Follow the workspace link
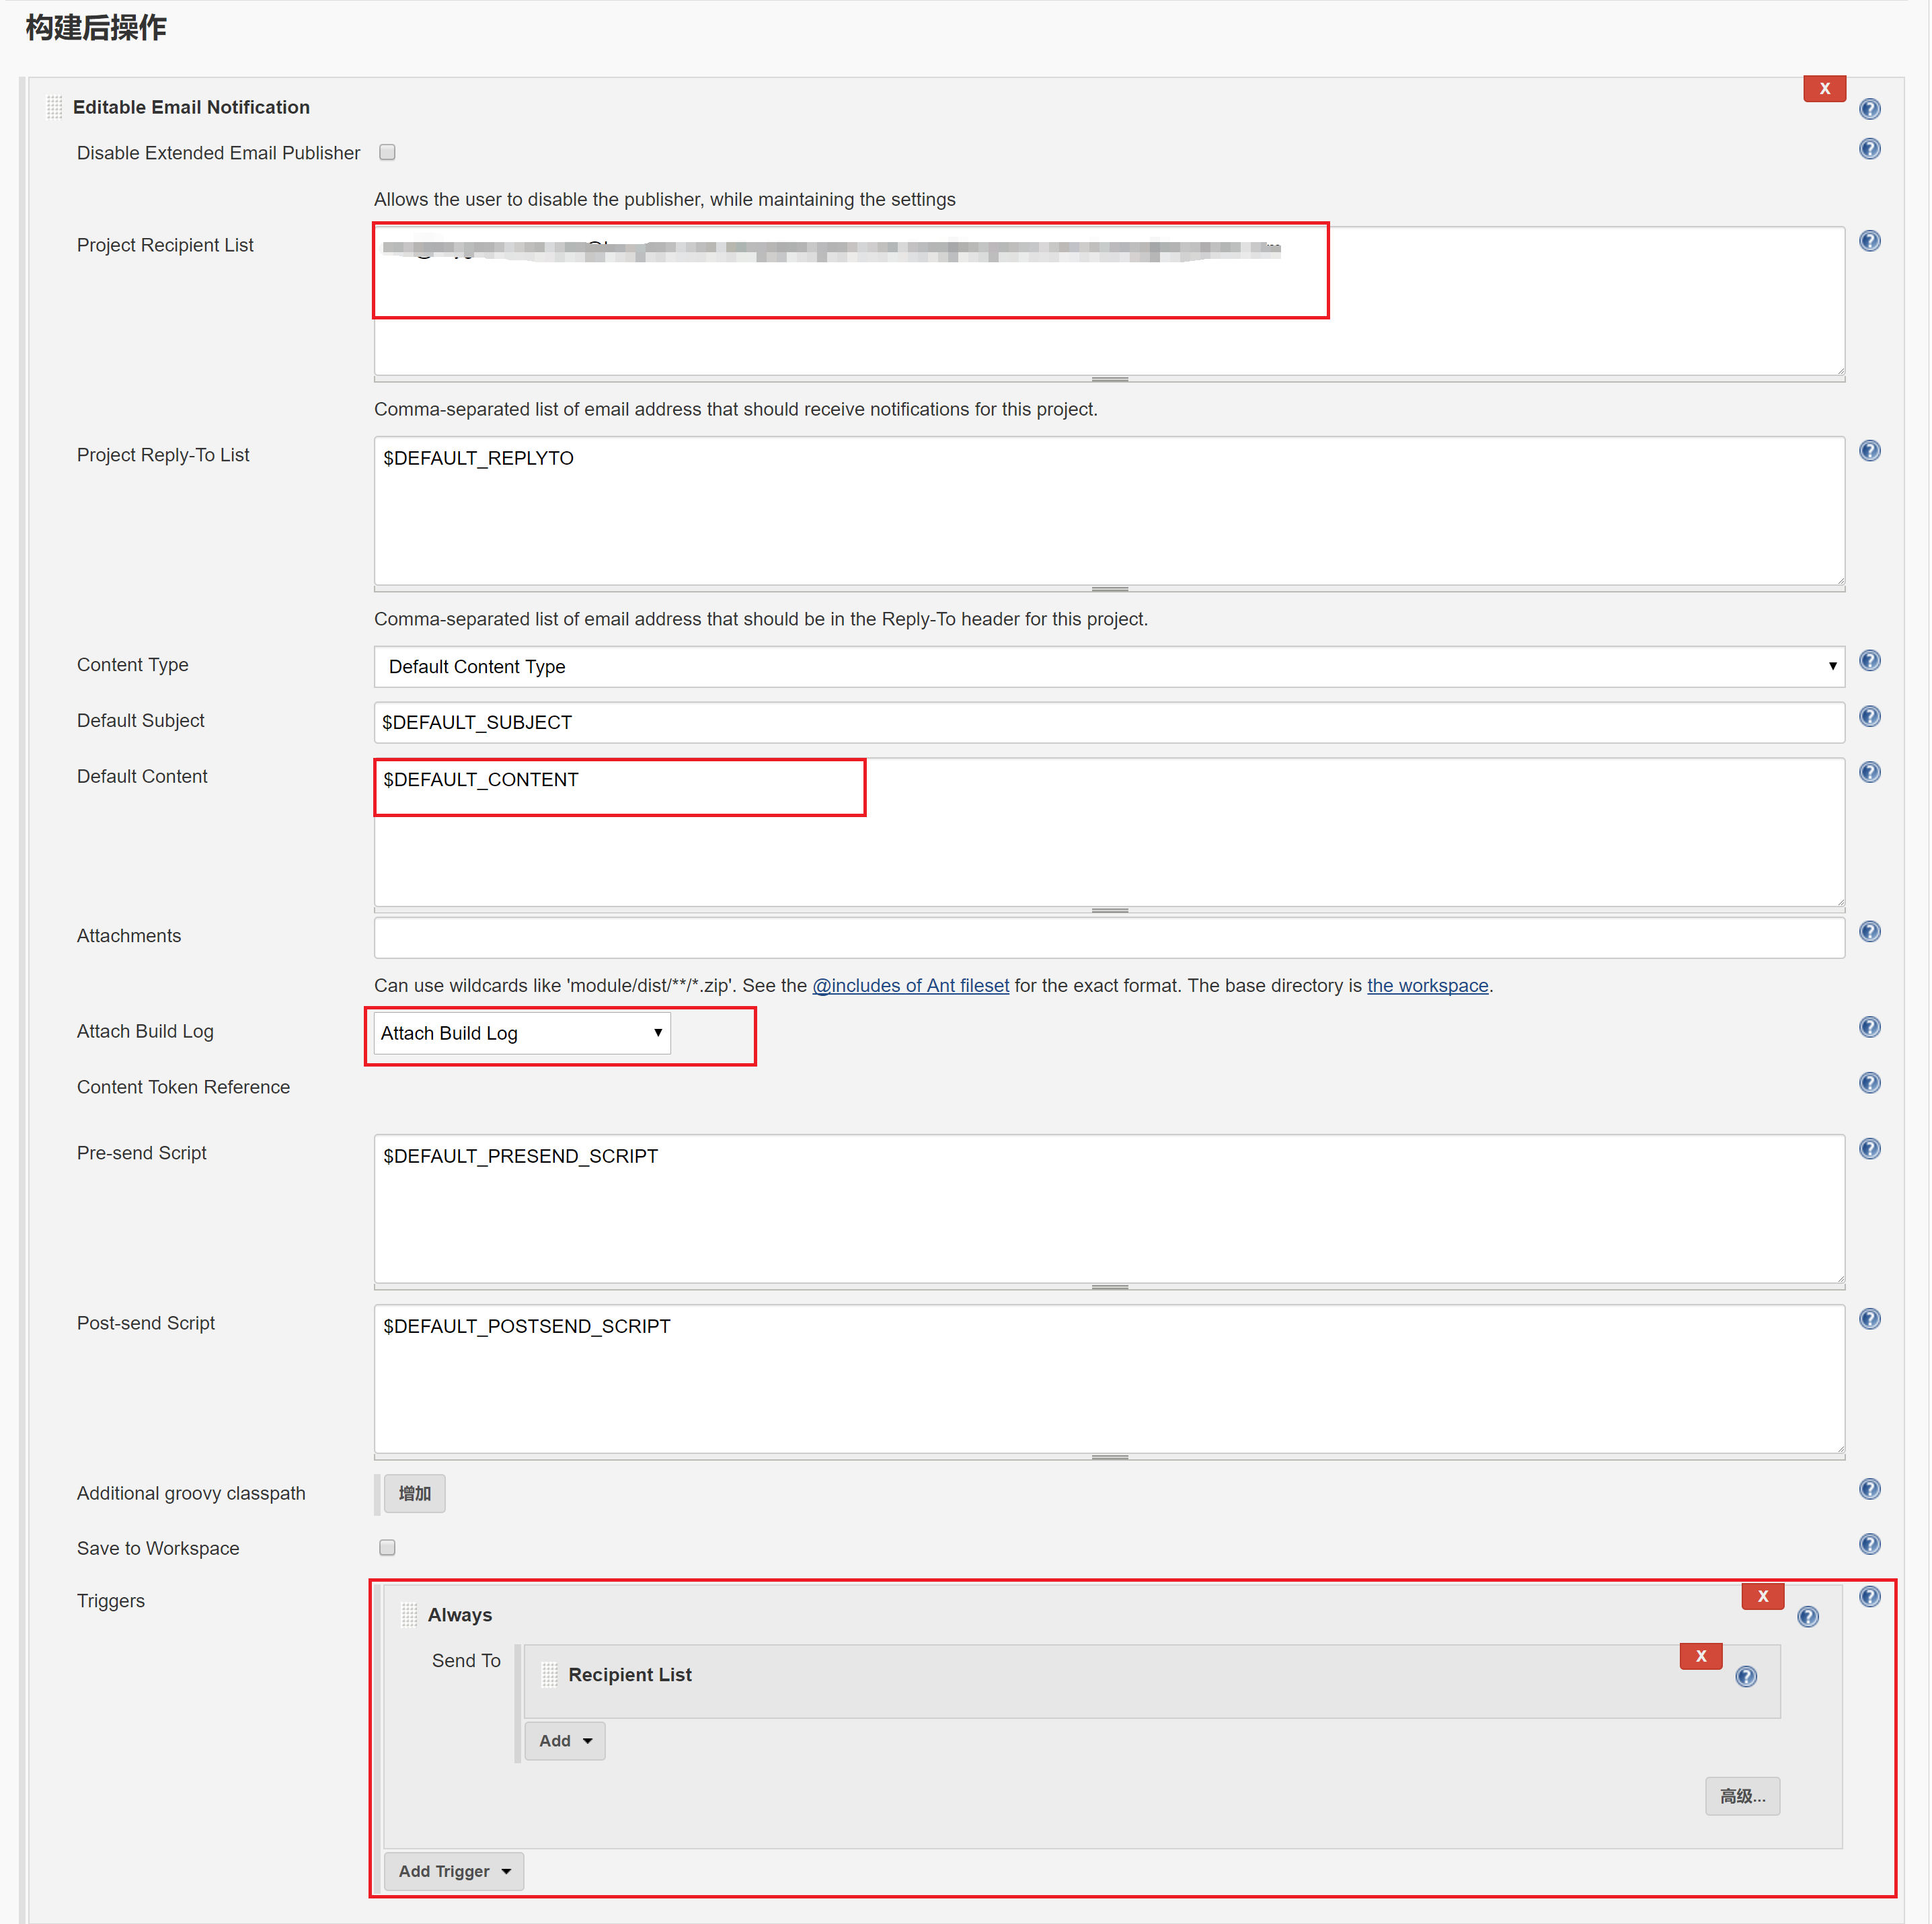The width and height of the screenshot is (1932, 1924). click(1427, 985)
